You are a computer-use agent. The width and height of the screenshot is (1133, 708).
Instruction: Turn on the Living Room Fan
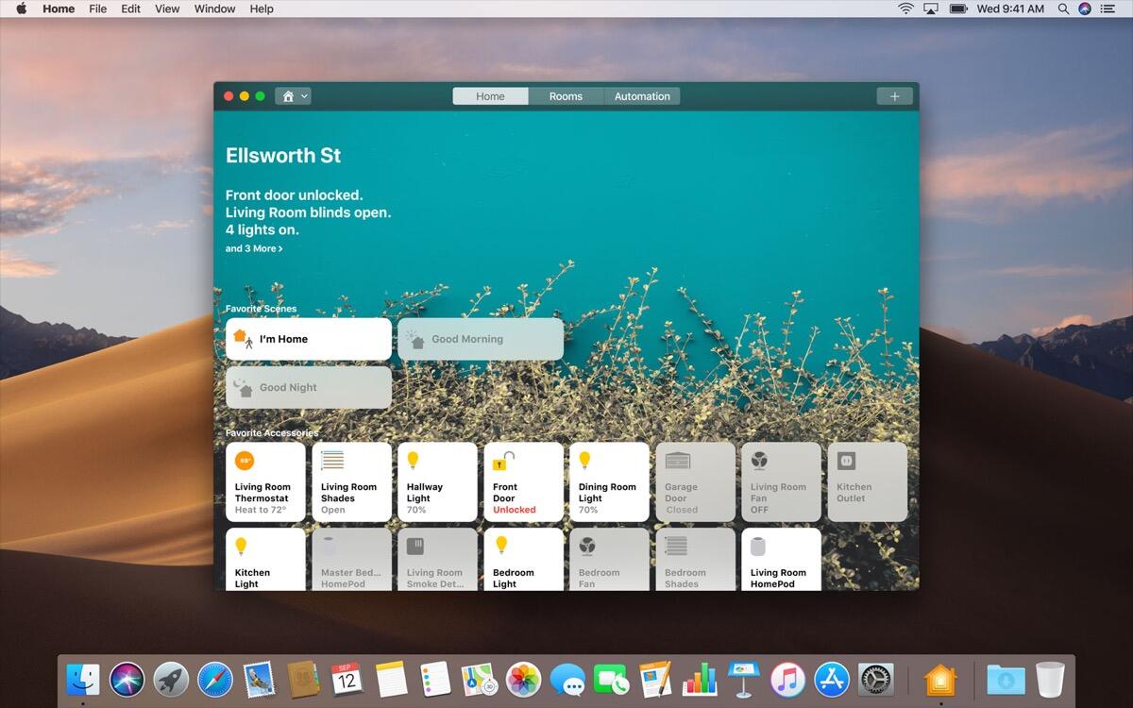[781, 482]
